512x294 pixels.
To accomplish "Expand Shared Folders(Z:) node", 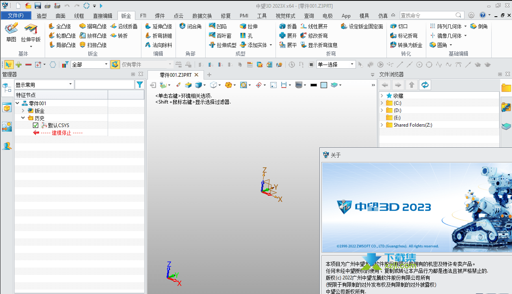I will (382, 125).
